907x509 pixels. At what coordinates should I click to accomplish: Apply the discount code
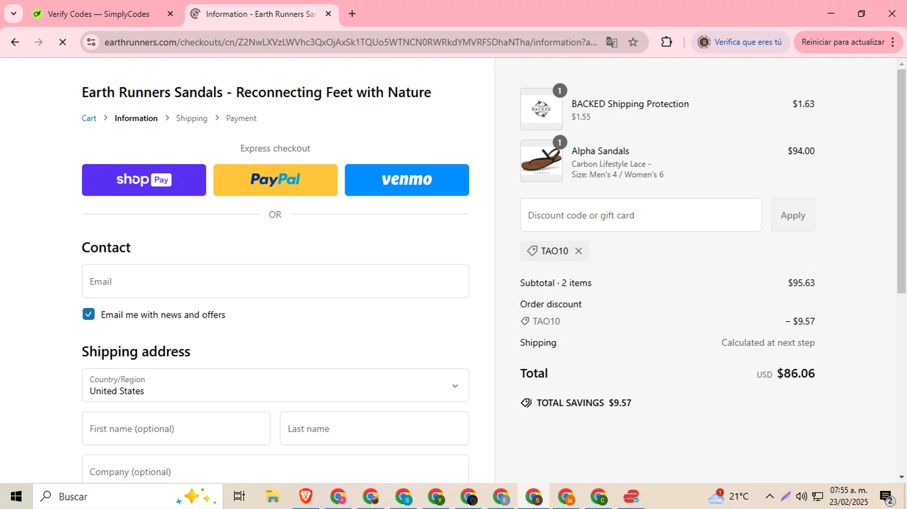(793, 215)
